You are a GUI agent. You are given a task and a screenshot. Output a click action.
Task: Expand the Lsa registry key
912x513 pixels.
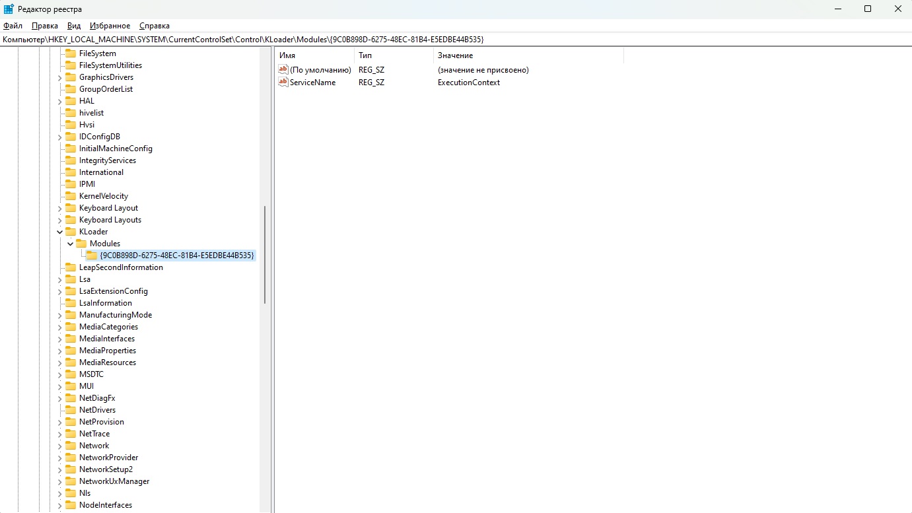pos(60,279)
